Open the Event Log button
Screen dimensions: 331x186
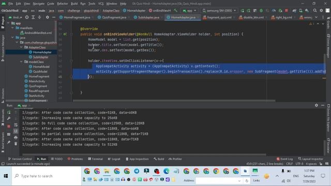click(x=284, y=159)
